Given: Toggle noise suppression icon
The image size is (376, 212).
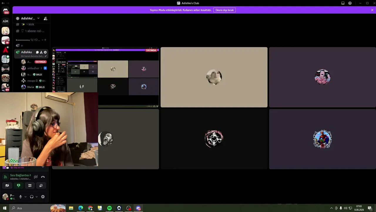Looking at the screenshot, I should pyautogui.click(x=36, y=177).
